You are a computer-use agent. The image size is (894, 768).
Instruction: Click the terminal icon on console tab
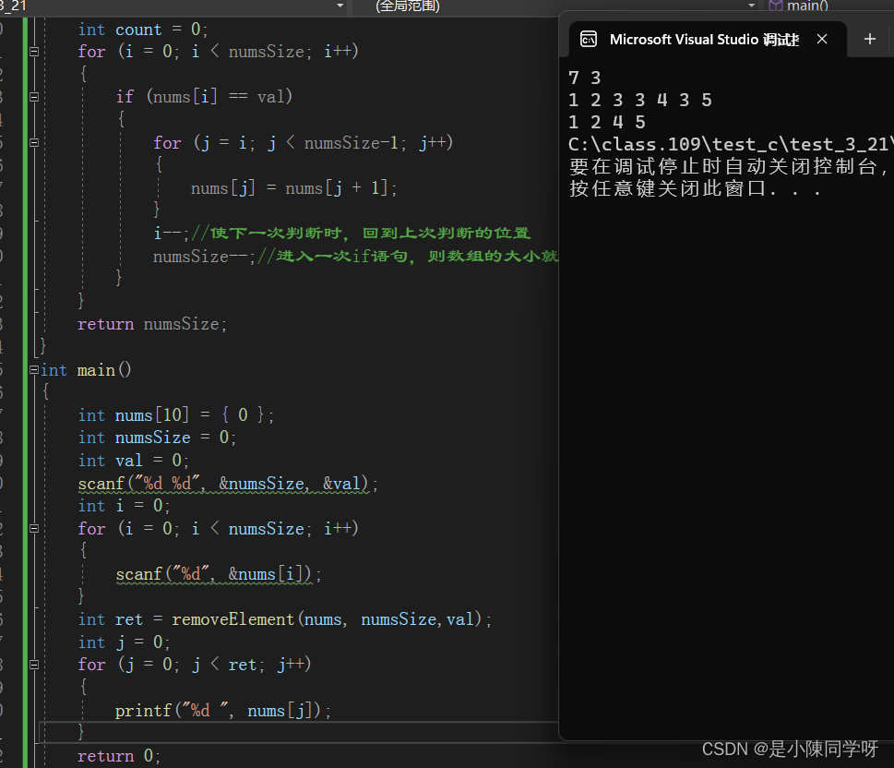(588, 40)
